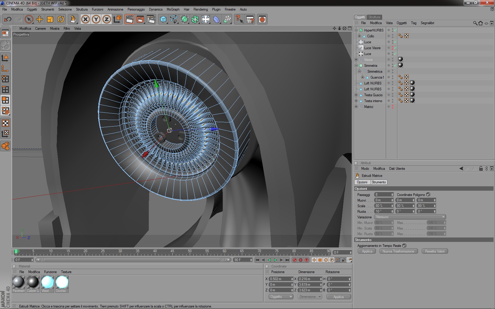The height and width of the screenshot is (309, 495).
Task: Click the Undo arrow icon
Action: [x=8, y=19]
